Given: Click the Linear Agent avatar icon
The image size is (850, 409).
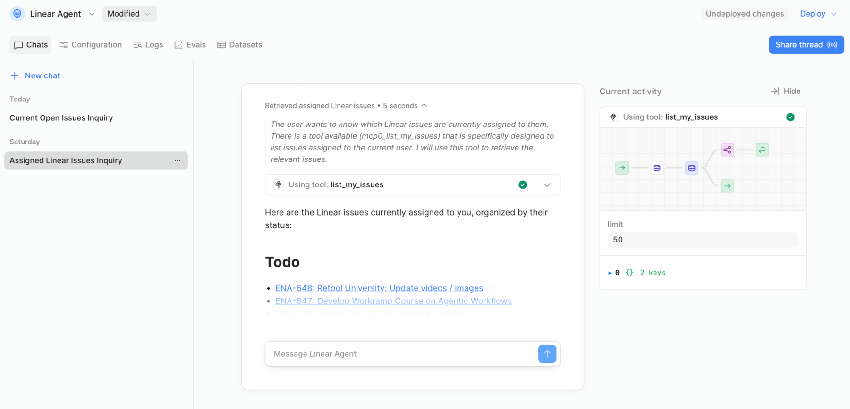Looking at the screenshot, I should coord(17,14).
